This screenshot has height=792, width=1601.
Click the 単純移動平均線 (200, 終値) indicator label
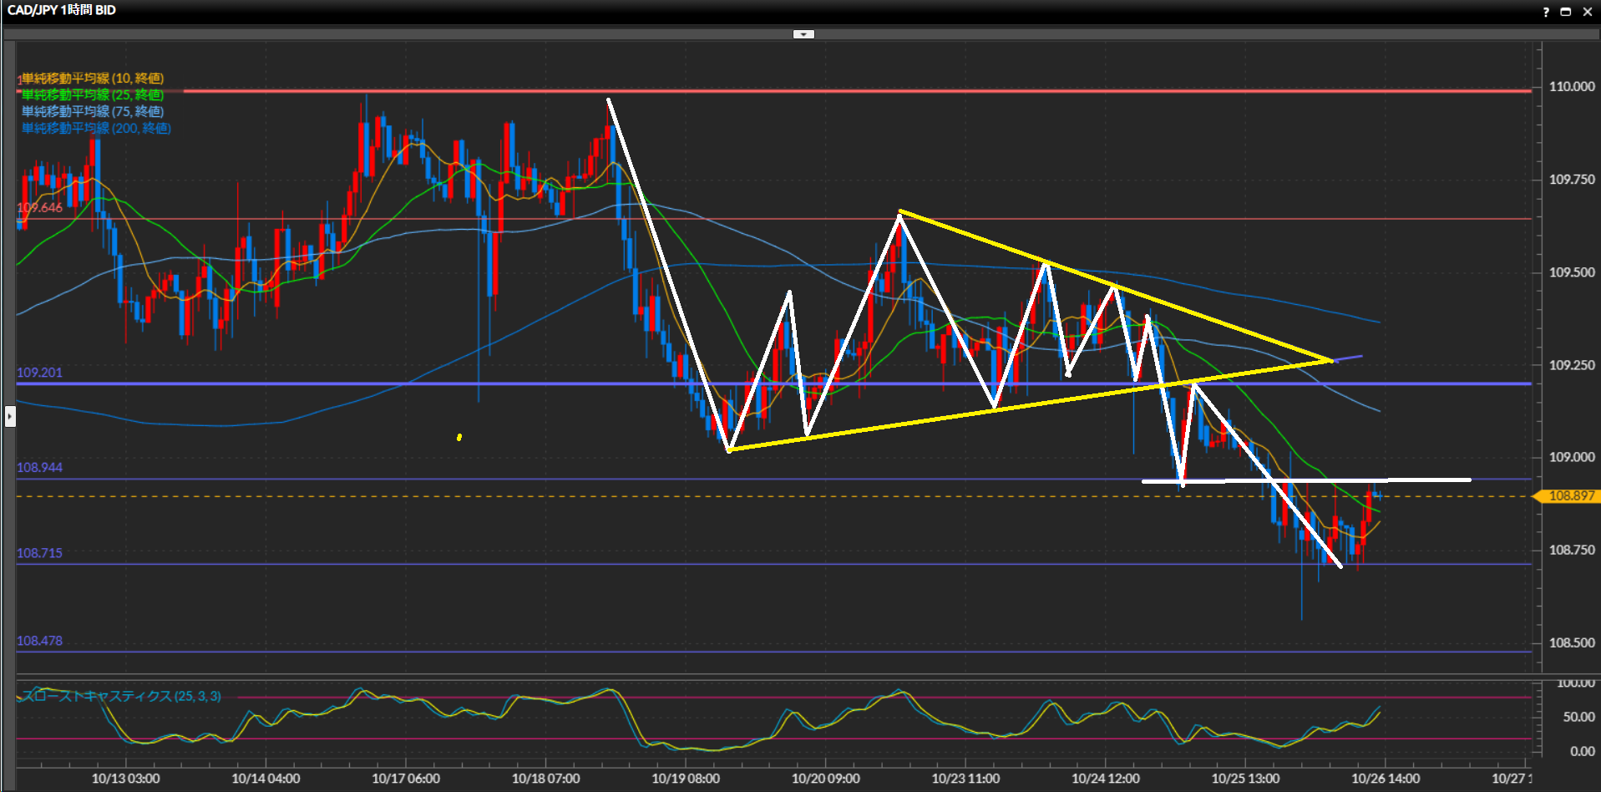96,128
